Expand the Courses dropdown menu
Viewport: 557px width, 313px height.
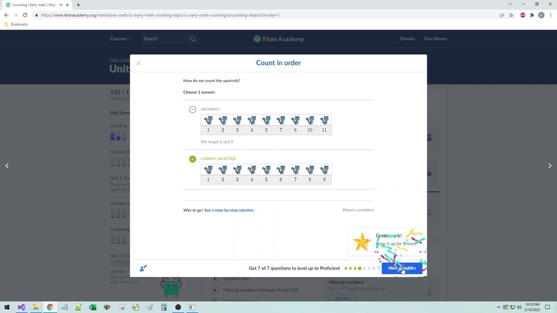(x=121, y=39)
